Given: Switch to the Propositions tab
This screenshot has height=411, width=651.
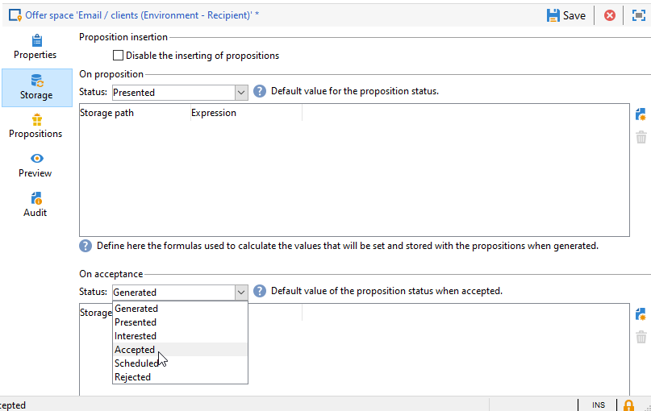Looking at the screenshot, I should (x=35, y=126).
